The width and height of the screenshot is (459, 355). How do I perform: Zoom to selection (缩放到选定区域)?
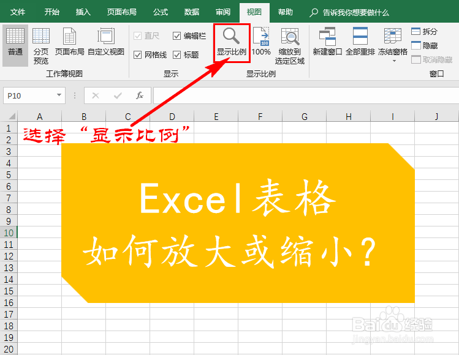coord(289,45)
